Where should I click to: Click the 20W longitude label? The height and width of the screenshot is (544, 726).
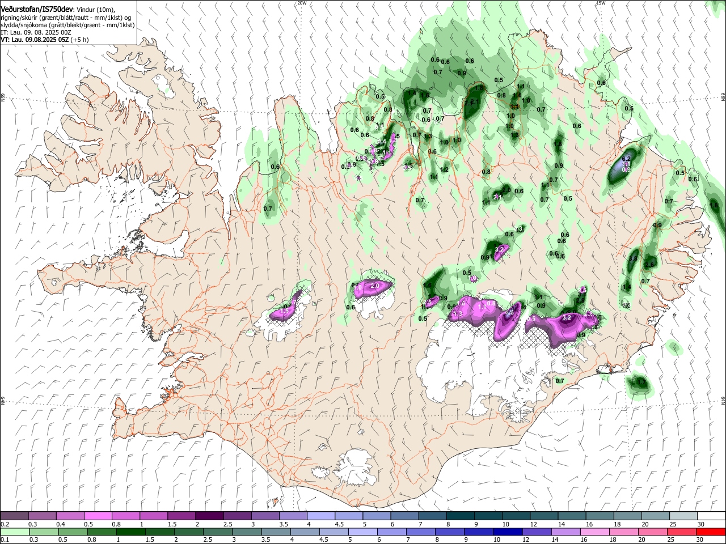pyautogui.click(x=302, y=3)
